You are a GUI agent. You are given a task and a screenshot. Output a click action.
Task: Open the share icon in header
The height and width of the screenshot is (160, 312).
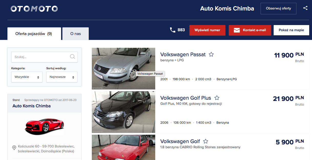305,8
